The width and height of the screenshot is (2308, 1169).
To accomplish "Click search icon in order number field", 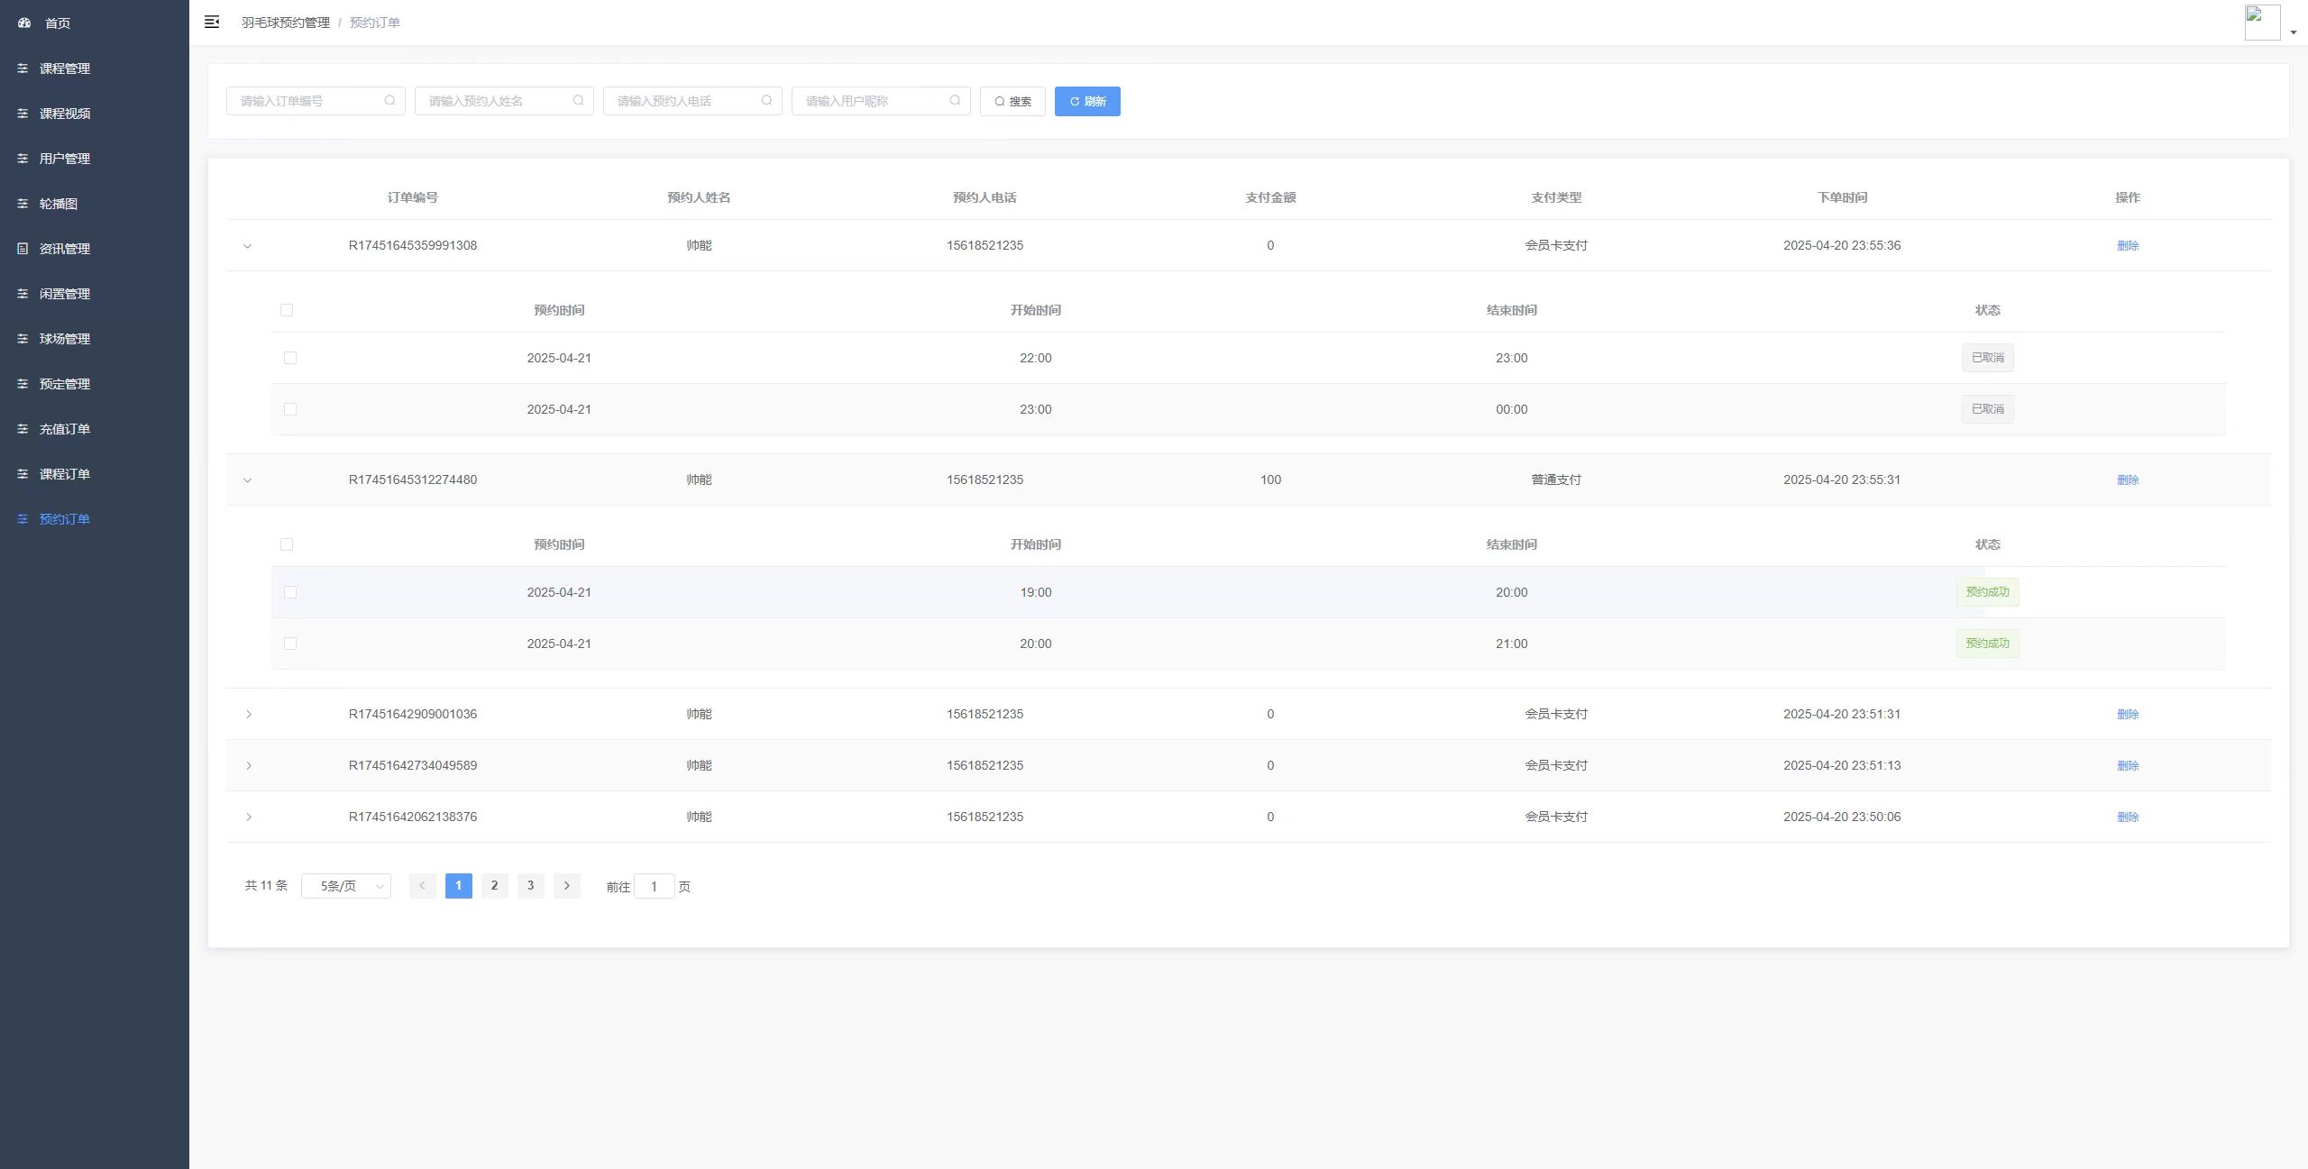I will 389,100.
